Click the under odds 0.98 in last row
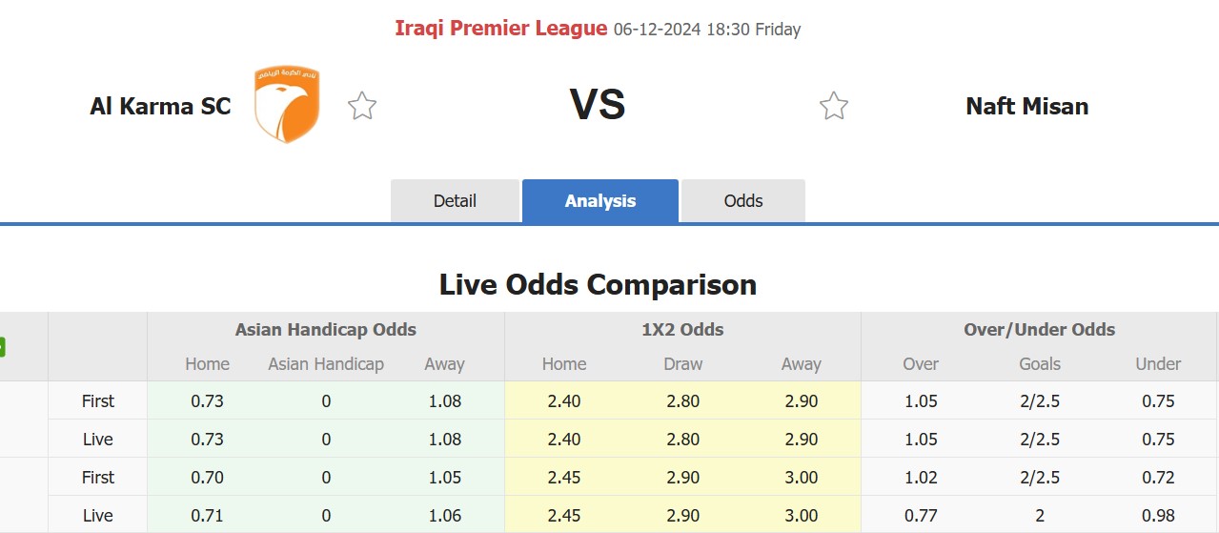Viewport: 1219px width, 533px height. pyautogui.click(x=1158, y=516)
